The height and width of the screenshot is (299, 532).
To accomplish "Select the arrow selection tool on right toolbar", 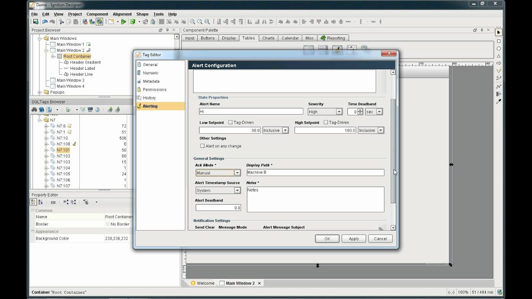I will click(498, 32).
